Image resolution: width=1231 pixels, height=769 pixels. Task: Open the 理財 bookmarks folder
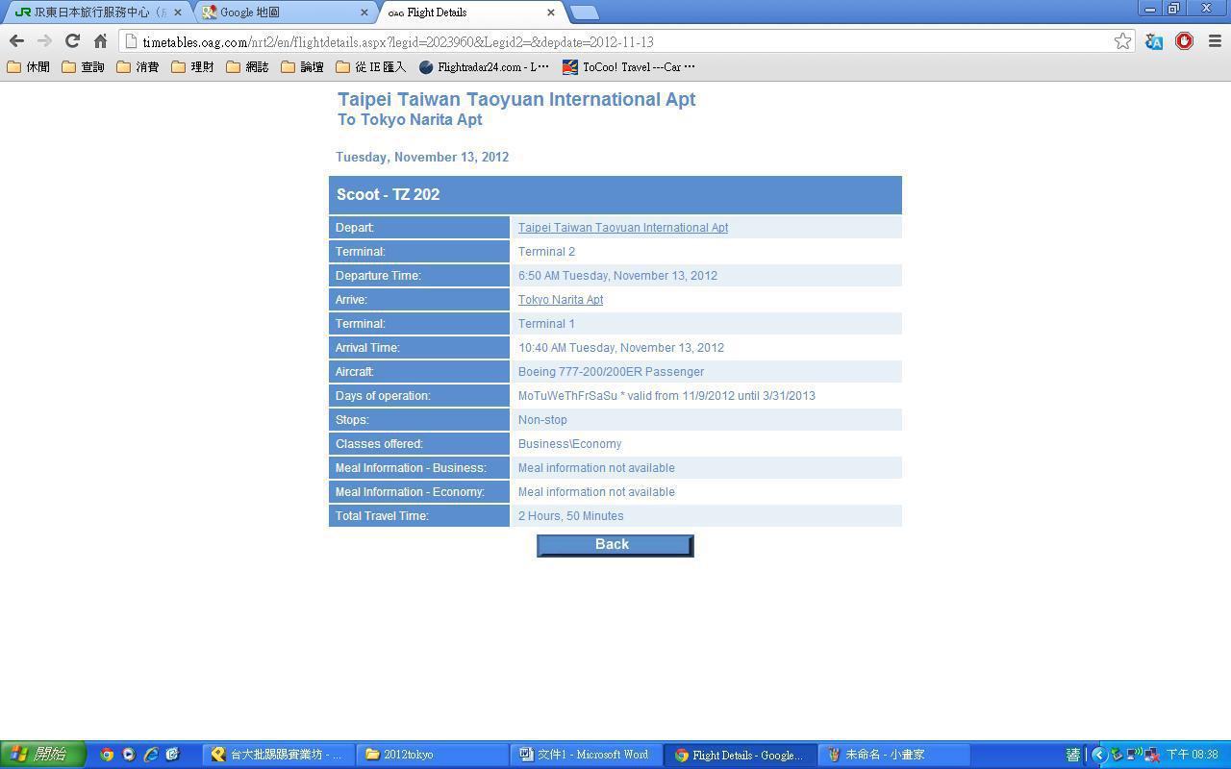(x=192, y=67)
